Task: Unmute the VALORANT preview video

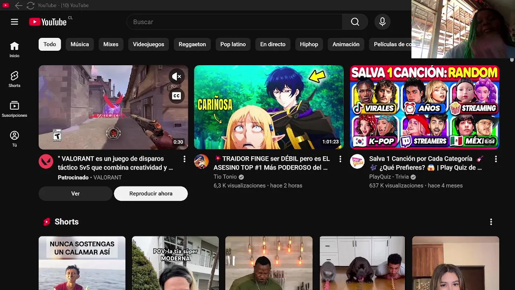Action: 176,77
